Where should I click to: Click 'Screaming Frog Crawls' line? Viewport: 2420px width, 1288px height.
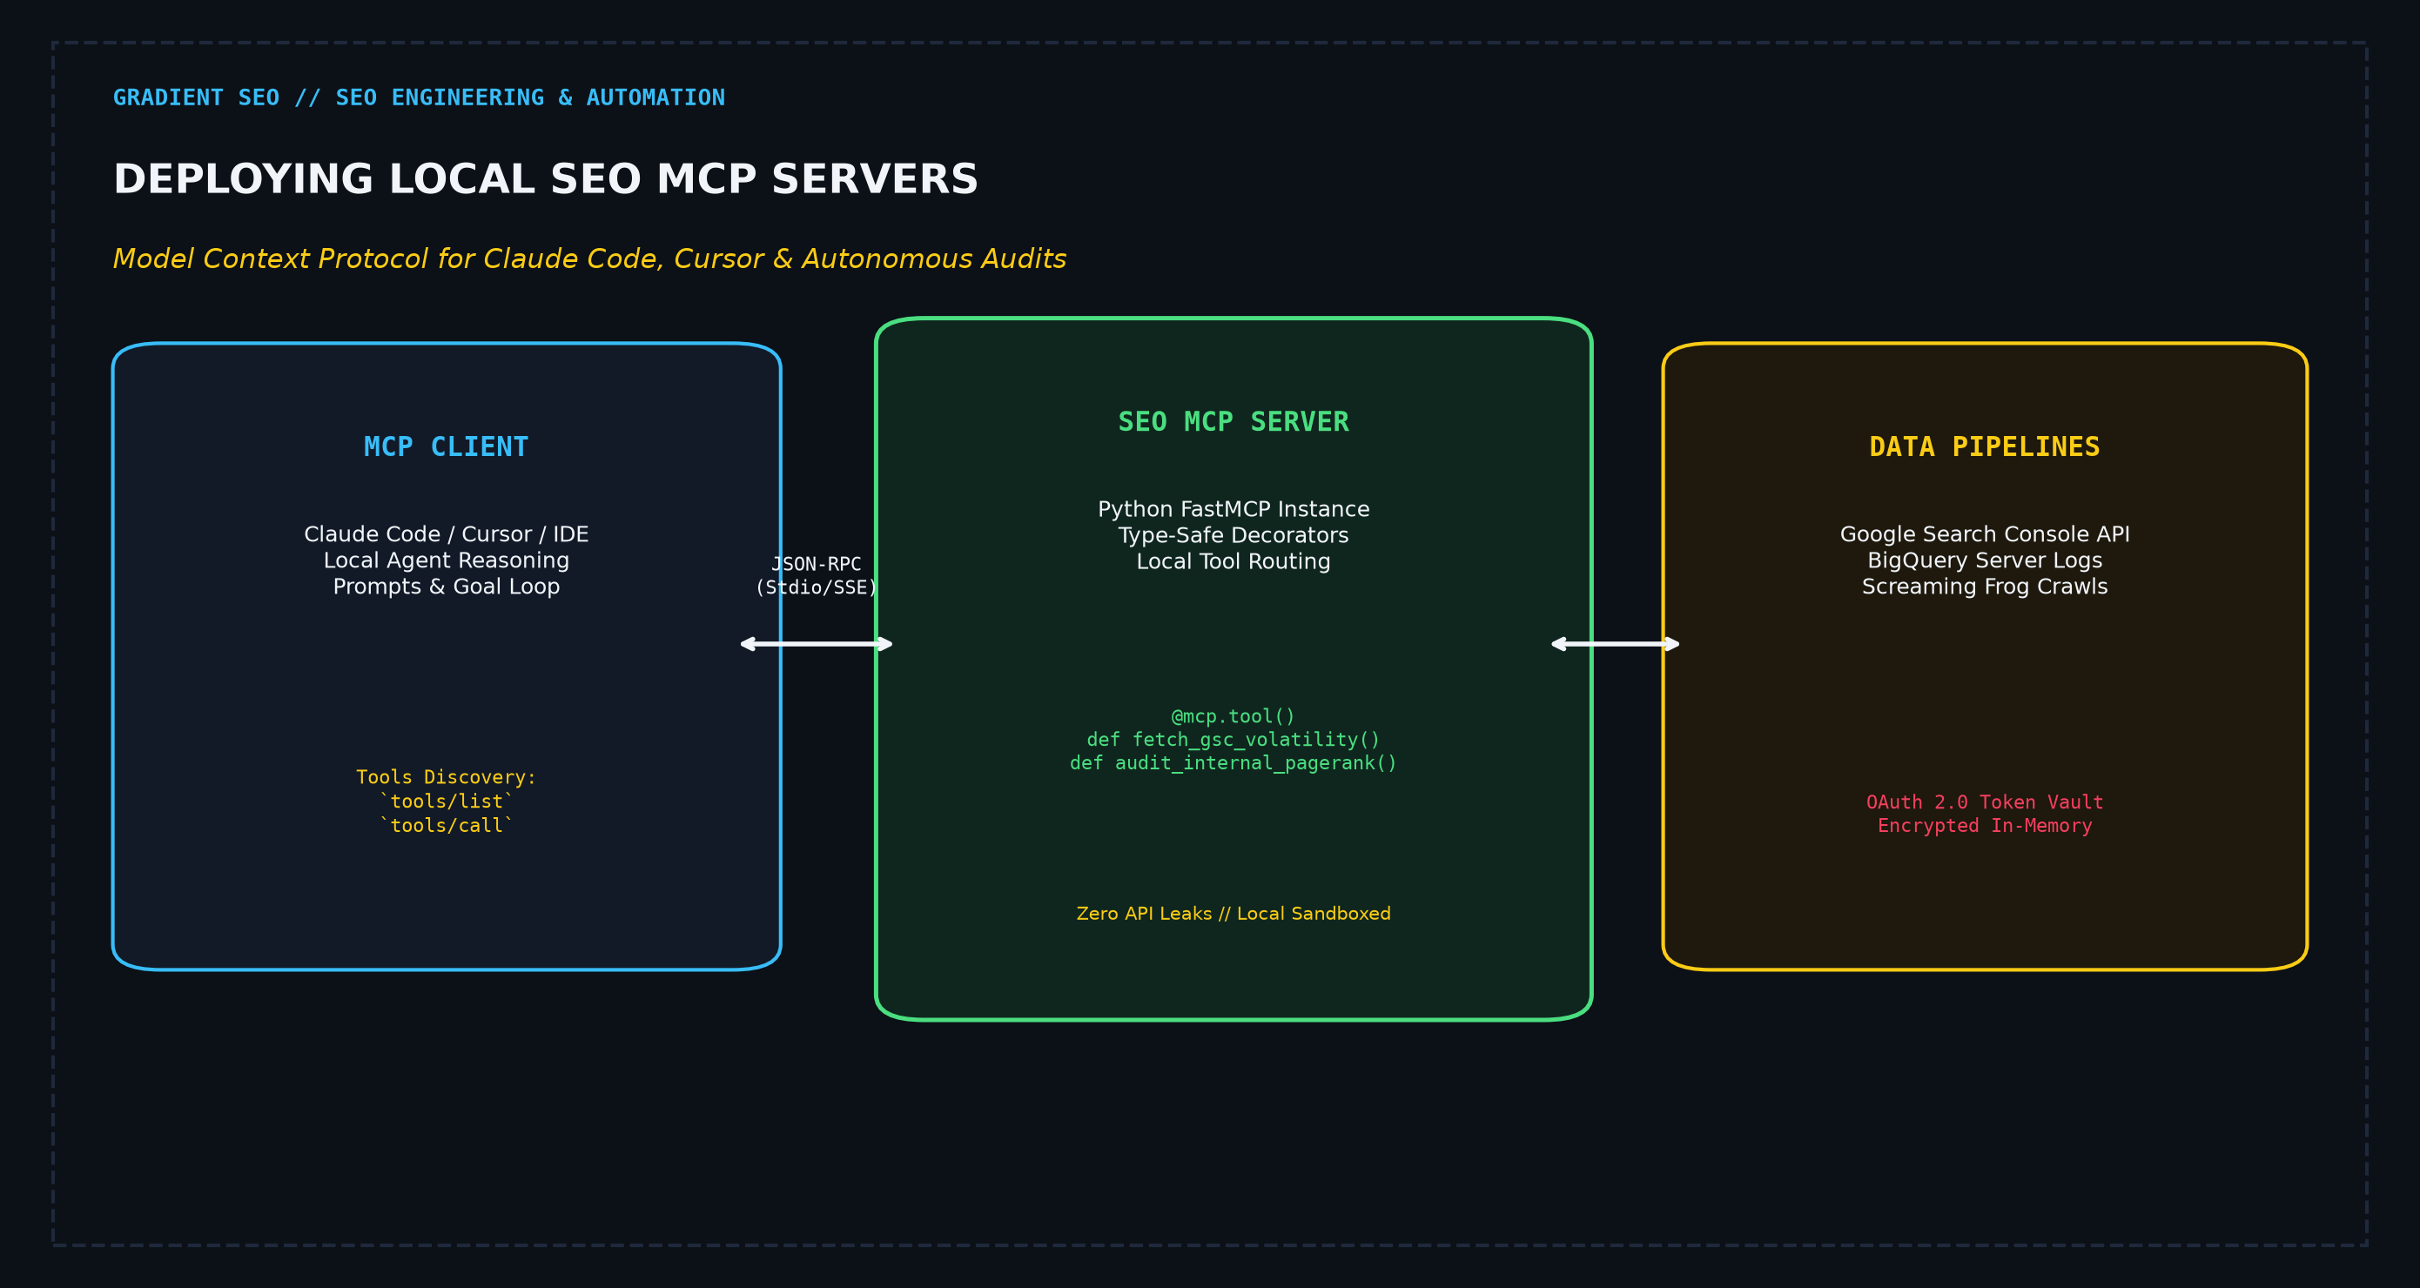[x=1985, y=587]
